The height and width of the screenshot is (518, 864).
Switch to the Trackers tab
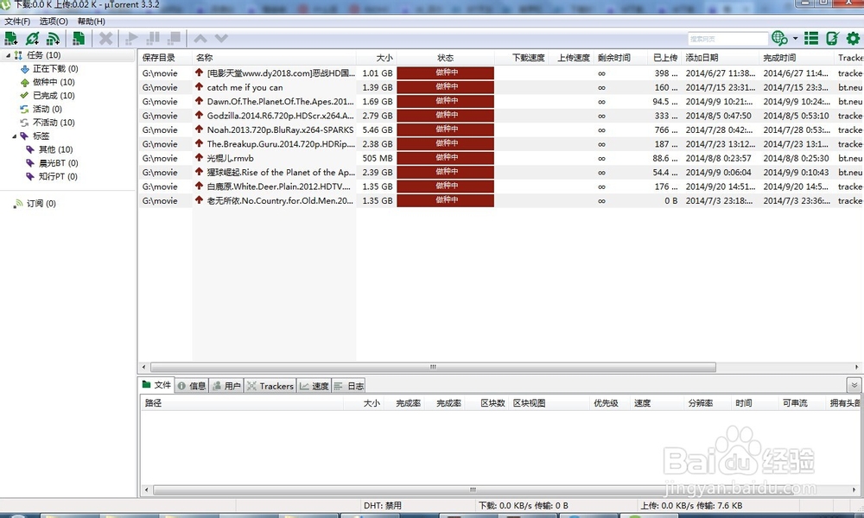(x=270, y=386)
